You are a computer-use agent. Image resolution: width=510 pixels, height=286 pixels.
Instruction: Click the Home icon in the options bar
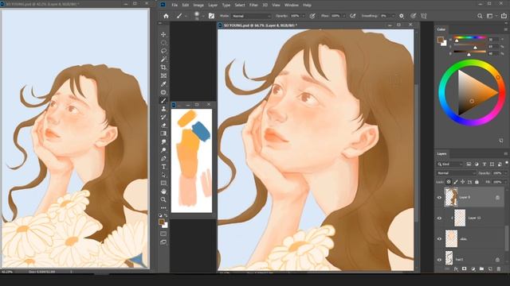click(166, 16)
